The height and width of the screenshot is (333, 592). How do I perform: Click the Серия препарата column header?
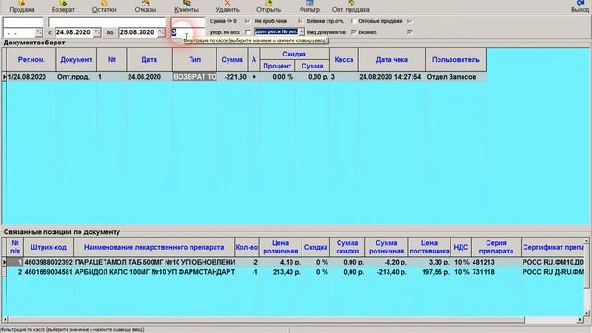coord(496,247)
